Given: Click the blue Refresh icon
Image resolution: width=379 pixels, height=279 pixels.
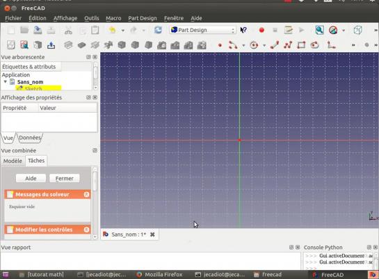Looking at the screenshot, I should point(158,30).
